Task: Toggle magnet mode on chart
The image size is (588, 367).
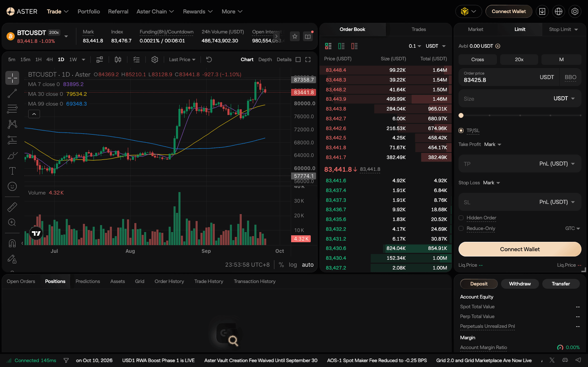Action: point(12,243)
